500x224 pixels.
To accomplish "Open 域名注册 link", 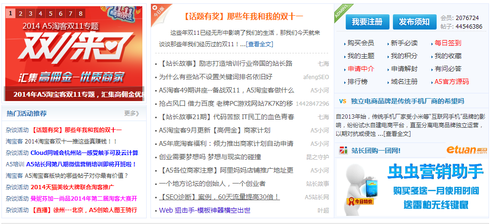I will pyautogui.click(x=404, y=81).
